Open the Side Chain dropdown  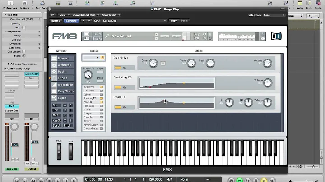(274, 15)
